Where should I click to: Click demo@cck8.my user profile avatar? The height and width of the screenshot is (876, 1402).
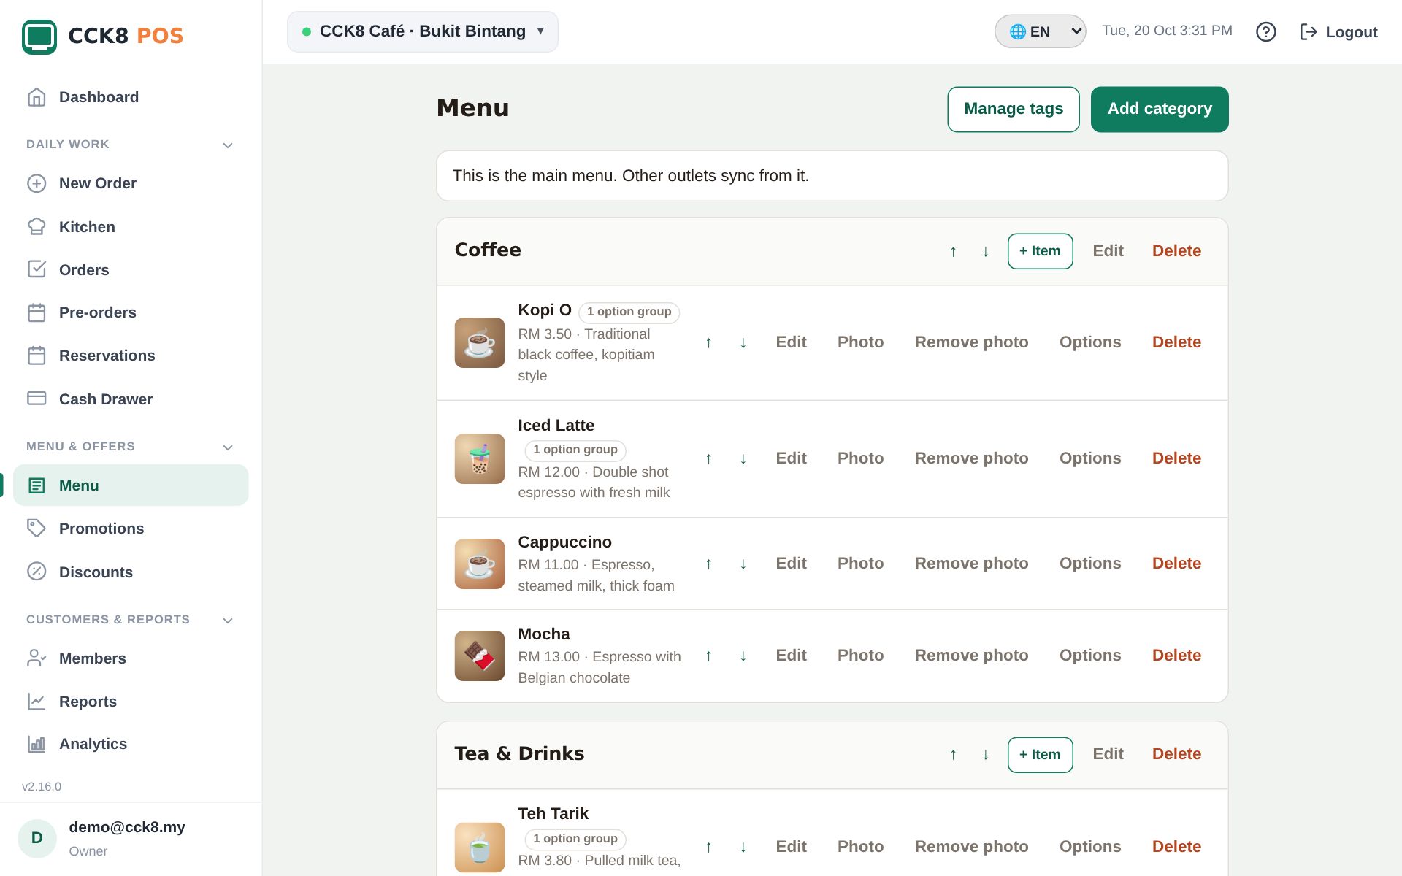coord(37,838)
